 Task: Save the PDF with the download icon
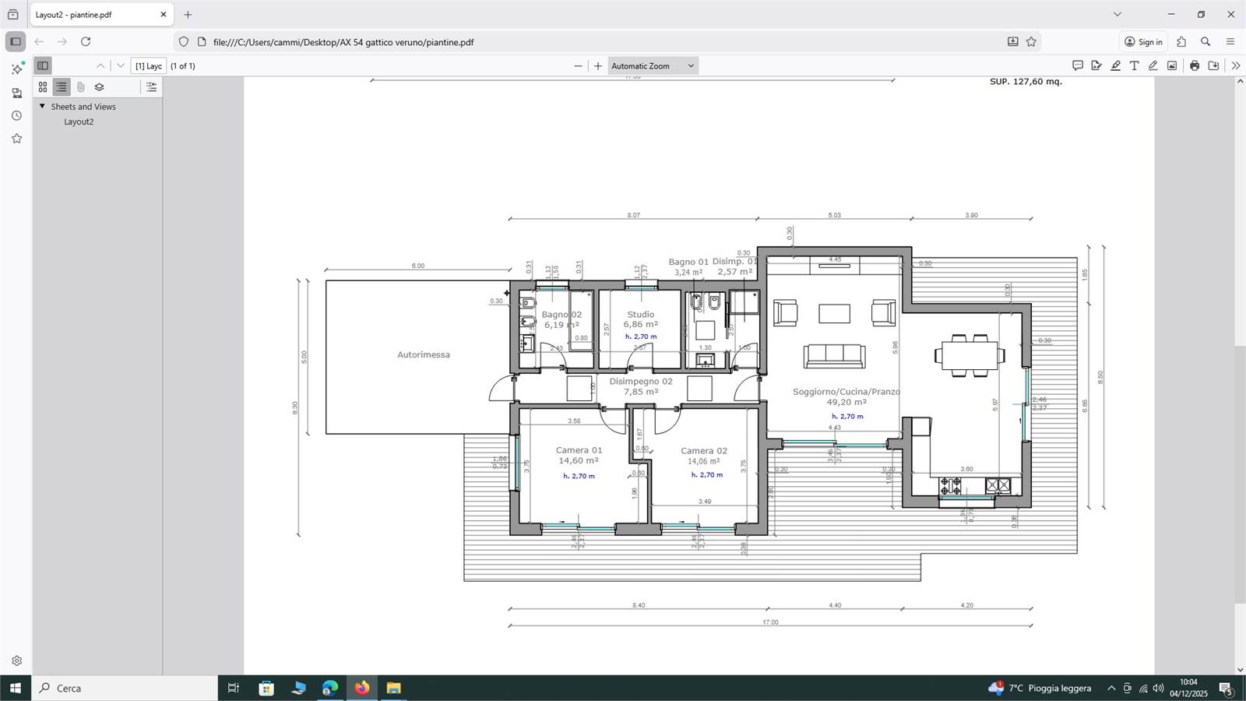[1213, 65]
